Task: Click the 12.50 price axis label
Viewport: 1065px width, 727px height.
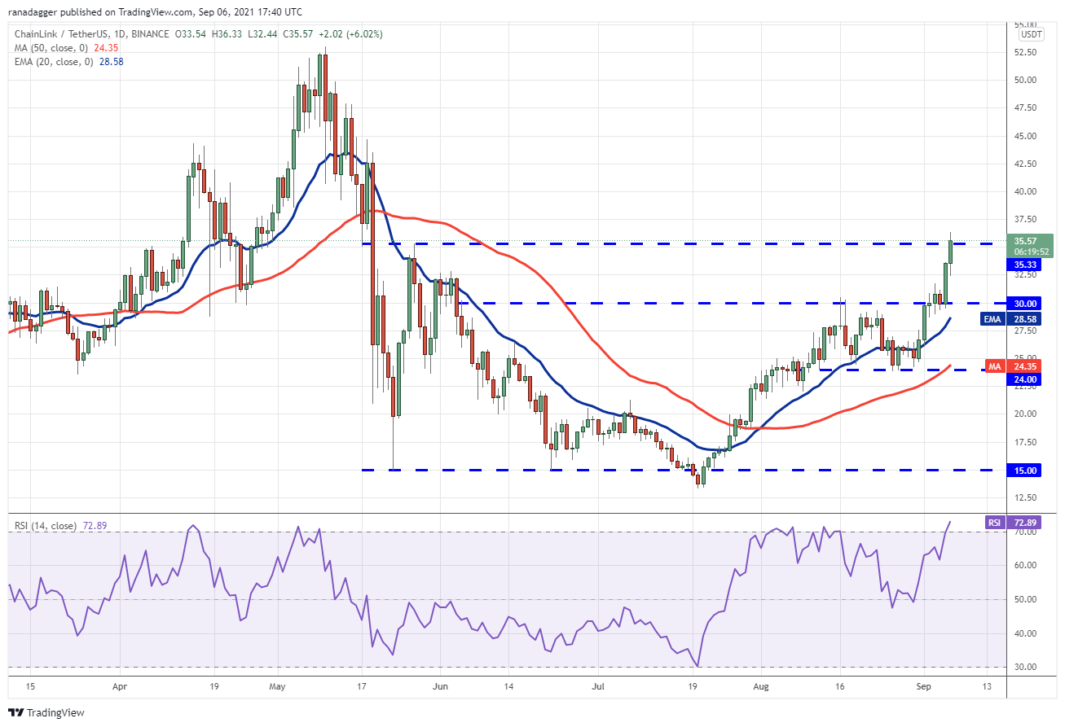Action: pyautogui.click(x=1024, y=497)
